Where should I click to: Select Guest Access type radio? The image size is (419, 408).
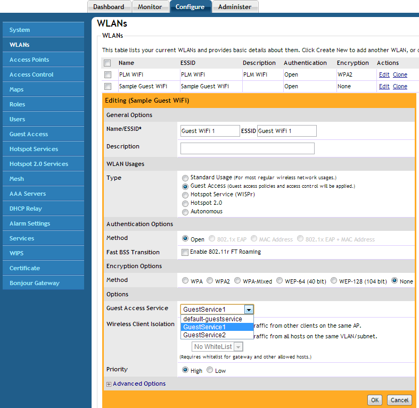pyautogui.click(x=185, y=187)
